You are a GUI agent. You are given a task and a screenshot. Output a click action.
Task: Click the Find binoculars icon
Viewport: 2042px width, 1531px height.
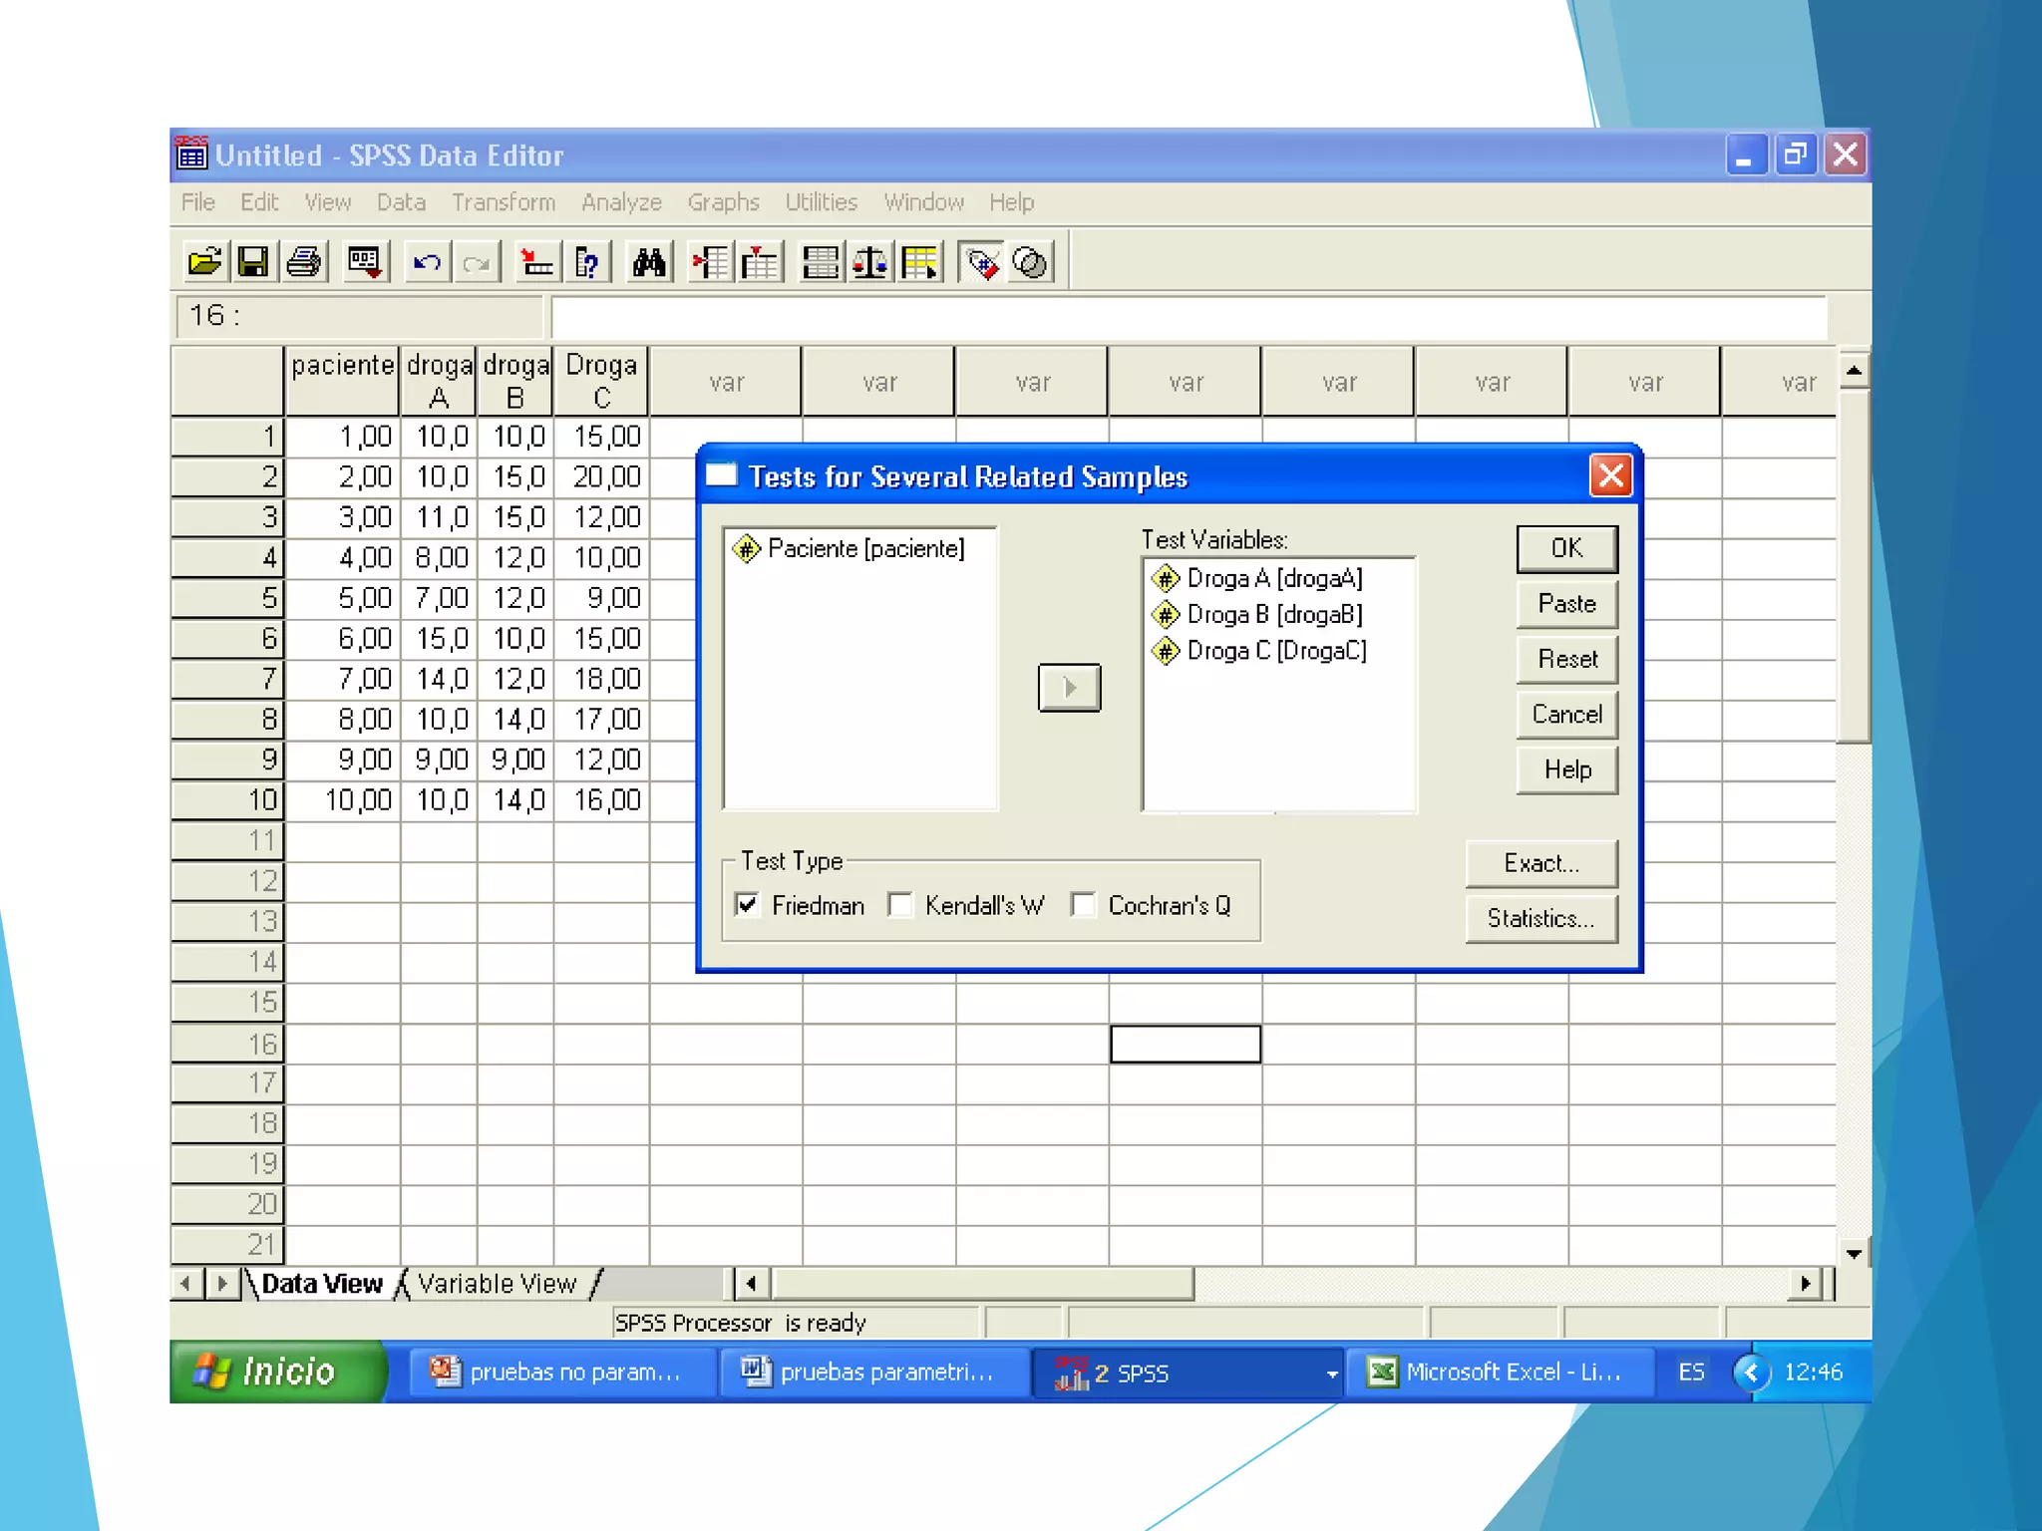649,263
